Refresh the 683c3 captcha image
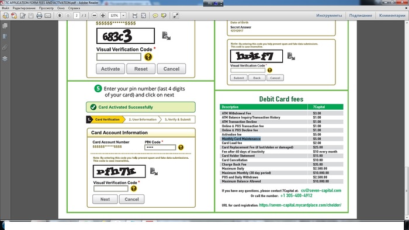The width and height of the screenshot is (409, 230). 166,36
